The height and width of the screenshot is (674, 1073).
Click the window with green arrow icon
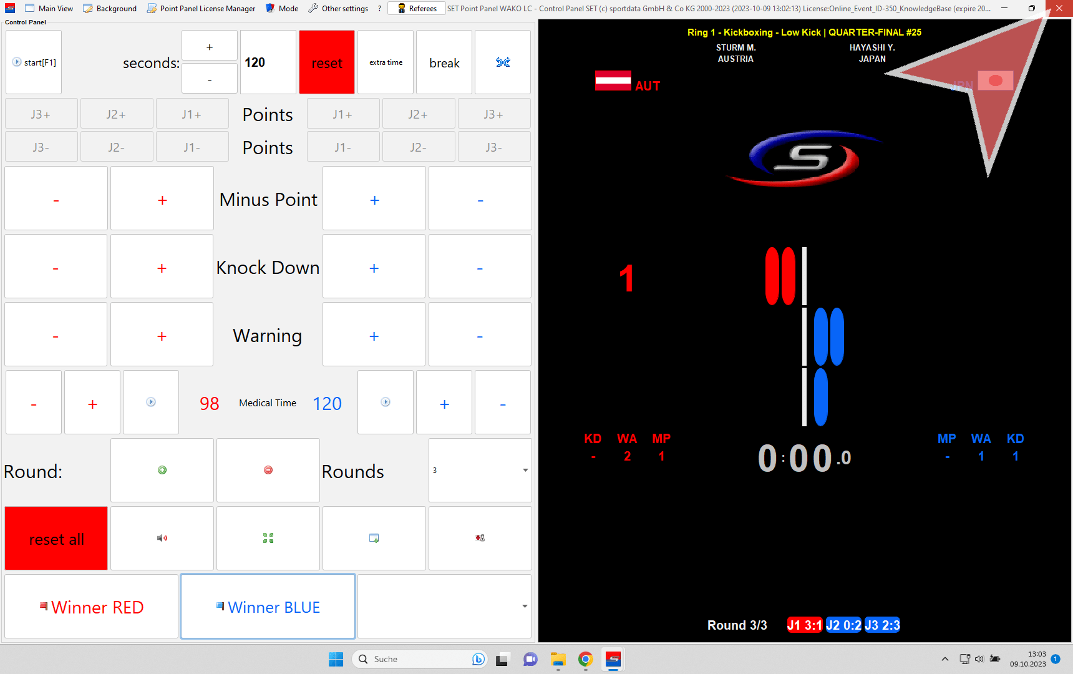374,538
